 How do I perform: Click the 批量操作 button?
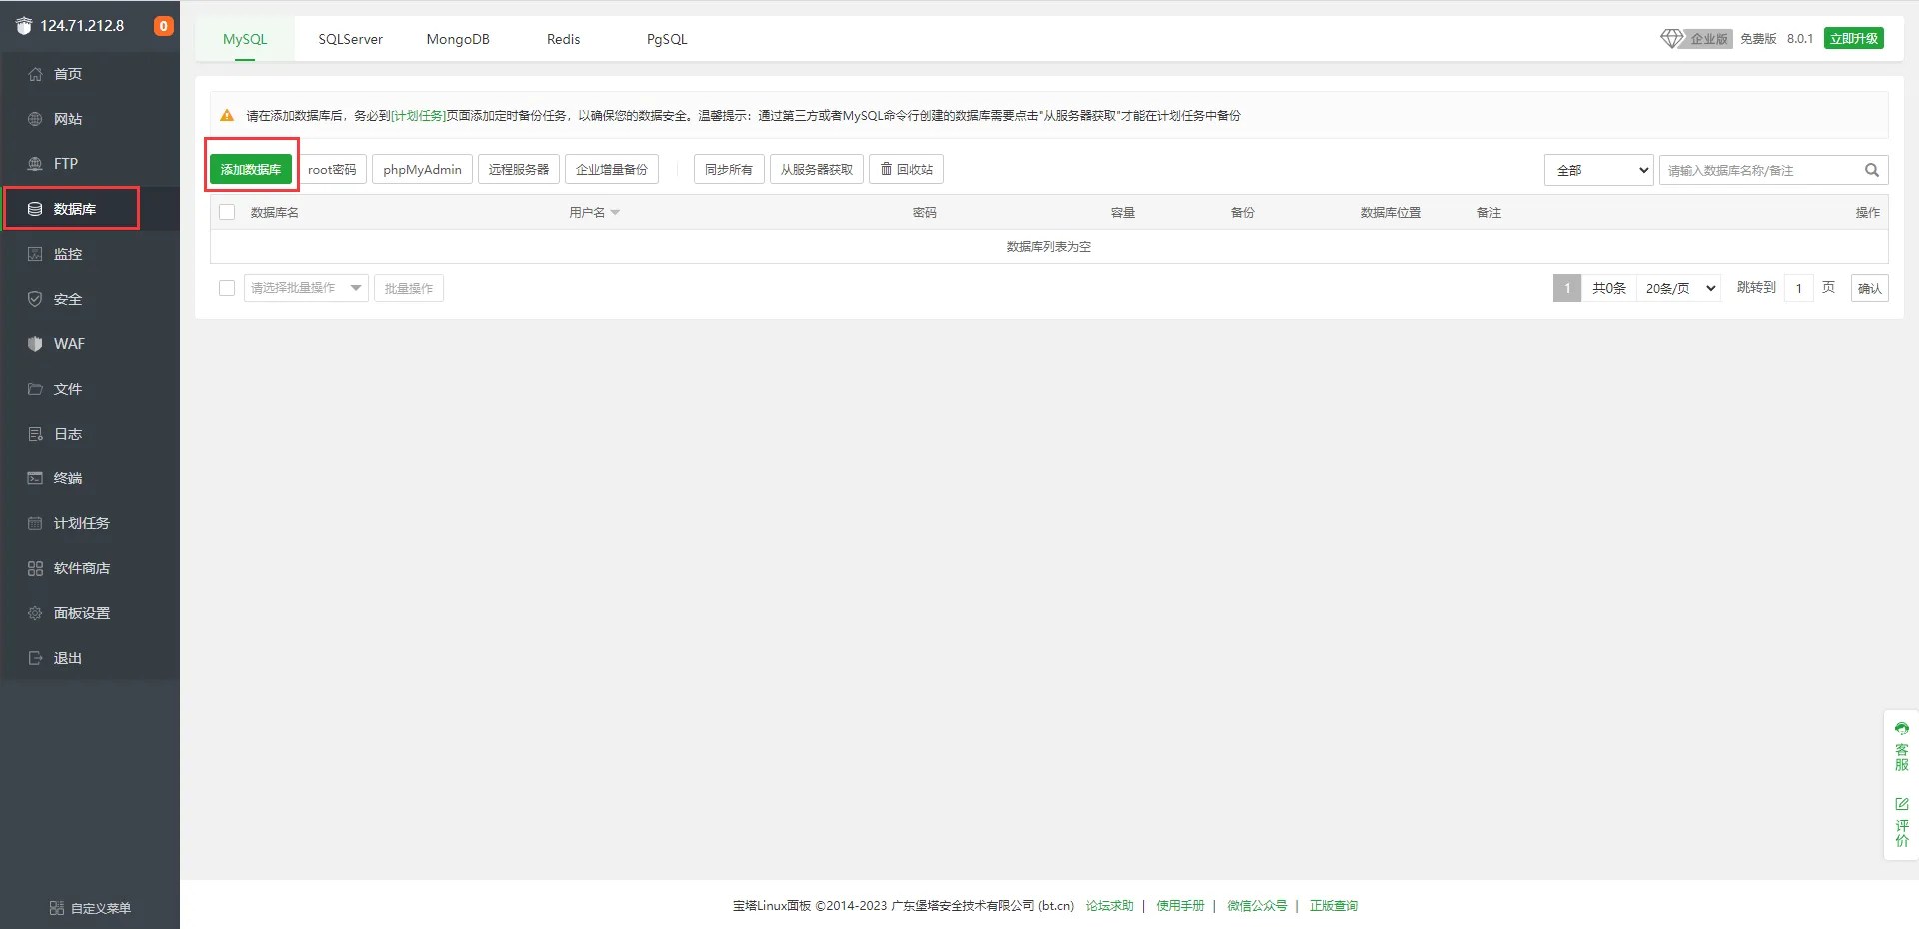pos(409,288)
